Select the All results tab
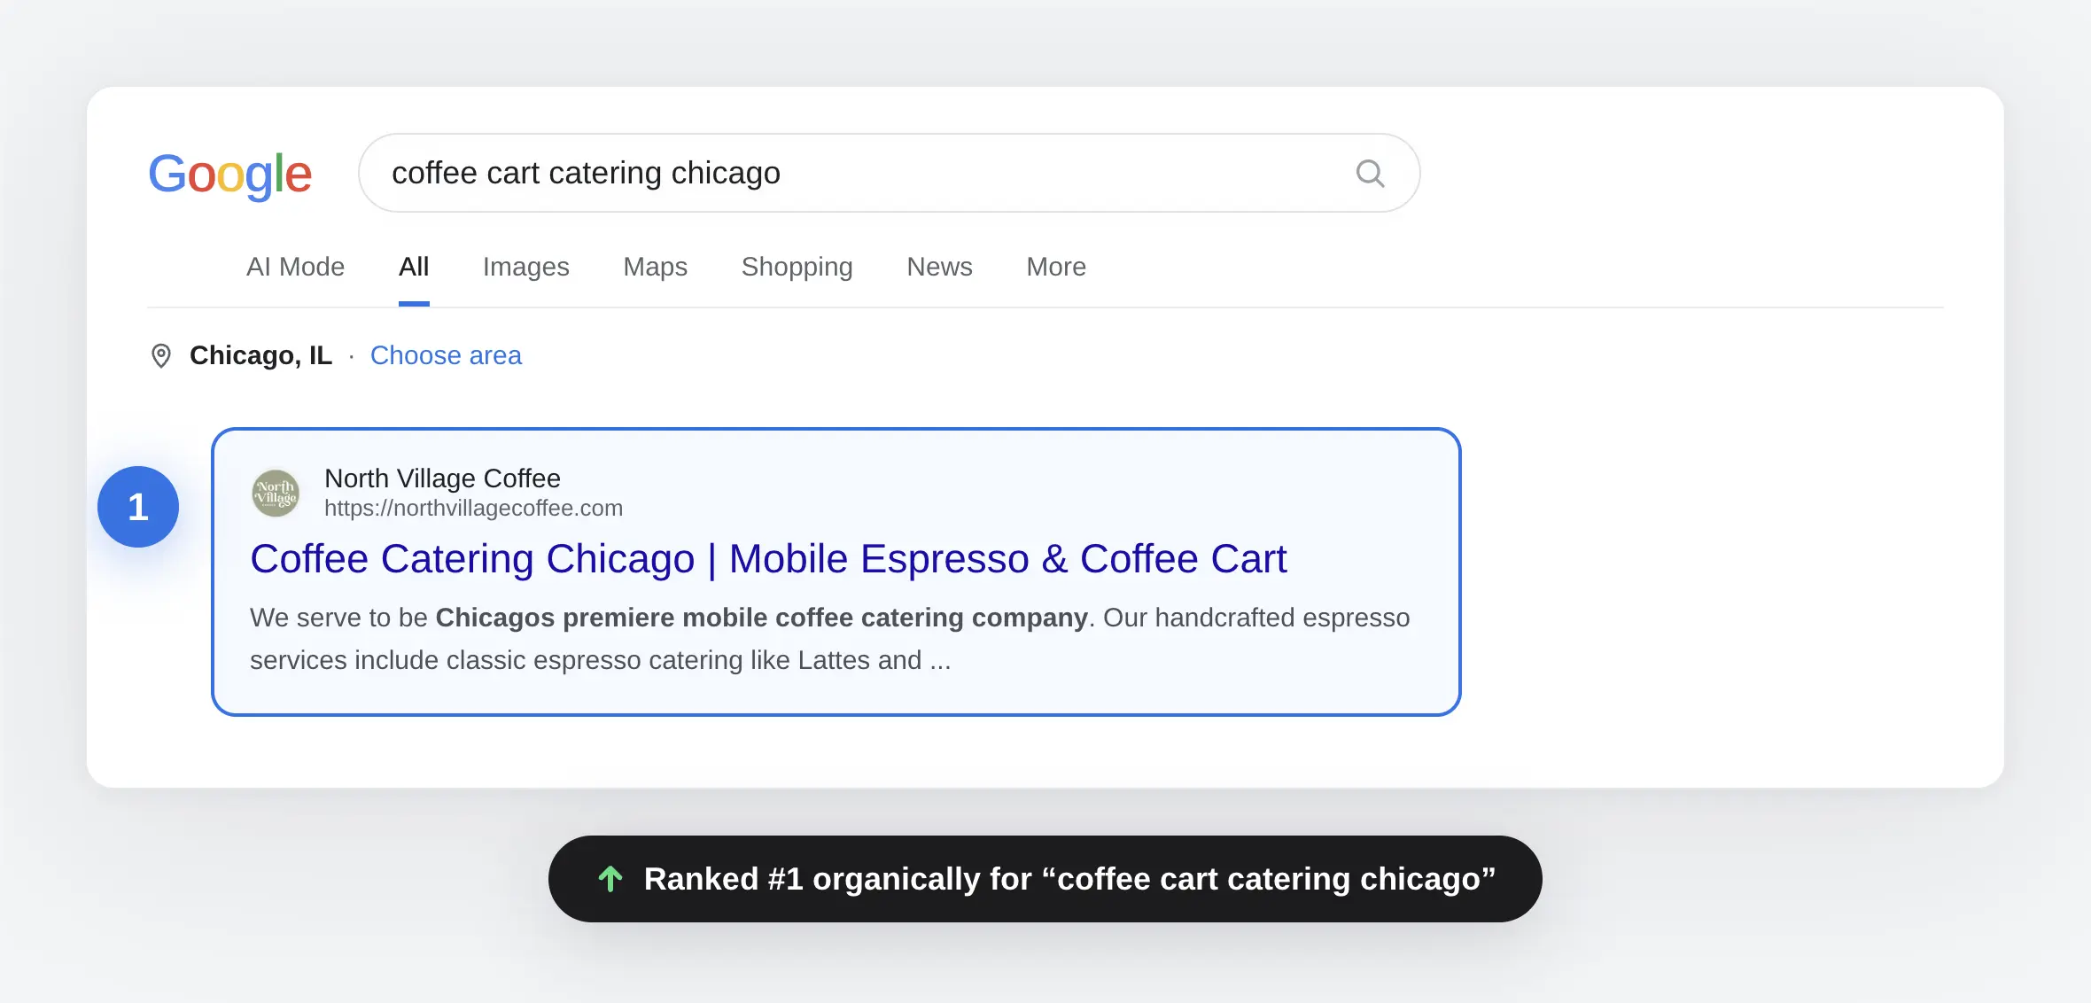This screenshot has width=2091, height=1003. [414, 267]
